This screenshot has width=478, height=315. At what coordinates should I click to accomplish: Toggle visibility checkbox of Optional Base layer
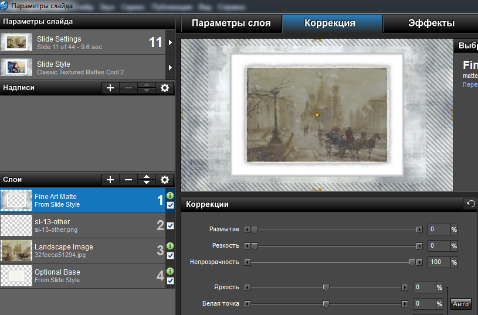pyautogui.click(x=171, y=280)
